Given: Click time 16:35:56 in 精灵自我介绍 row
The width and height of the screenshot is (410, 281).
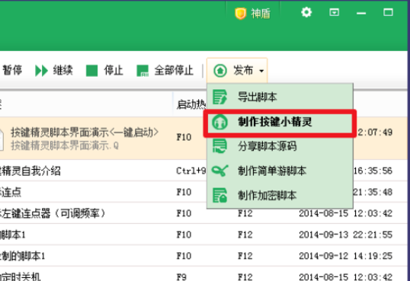Looking at the screenshot, I should click(373, 171).
